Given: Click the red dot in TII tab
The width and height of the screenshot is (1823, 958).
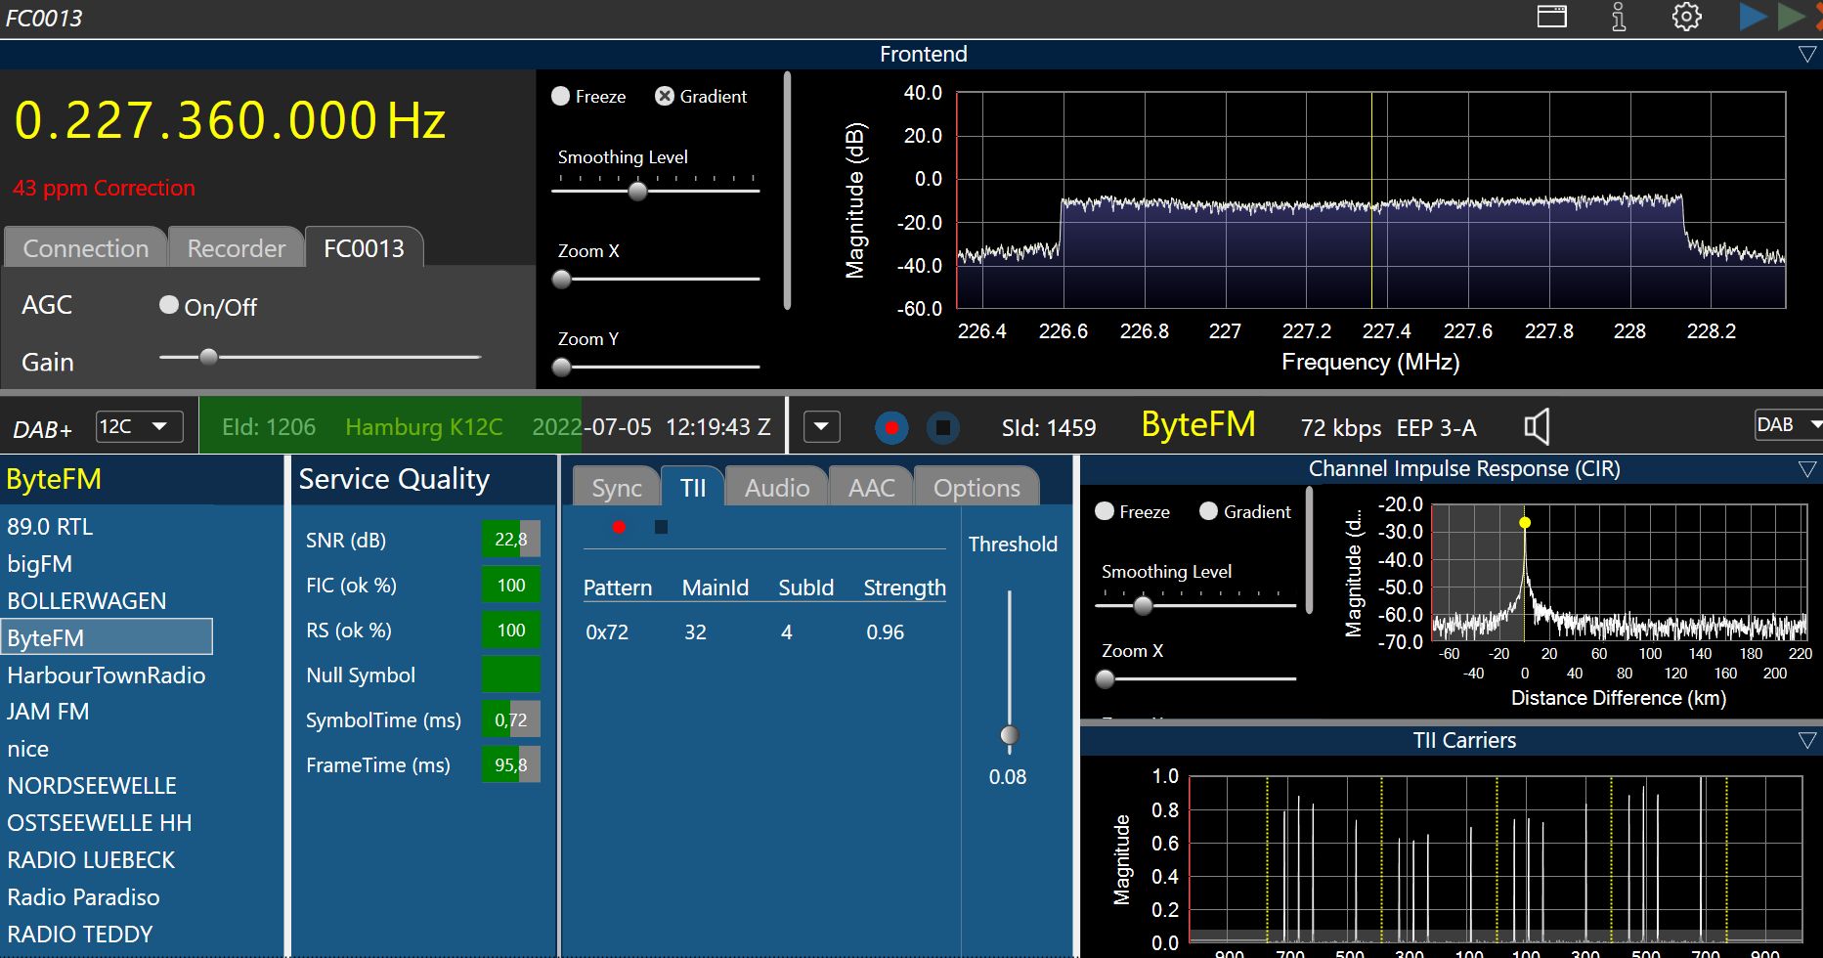Looking at the screenshot, I should click(619, 527).
